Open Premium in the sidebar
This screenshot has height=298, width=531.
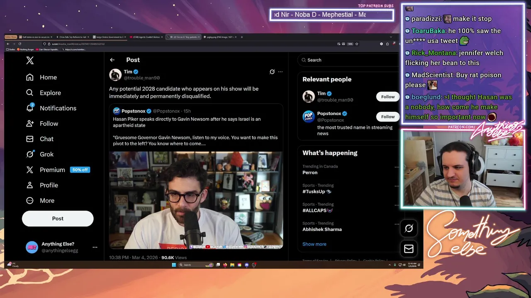click(58, 170)
